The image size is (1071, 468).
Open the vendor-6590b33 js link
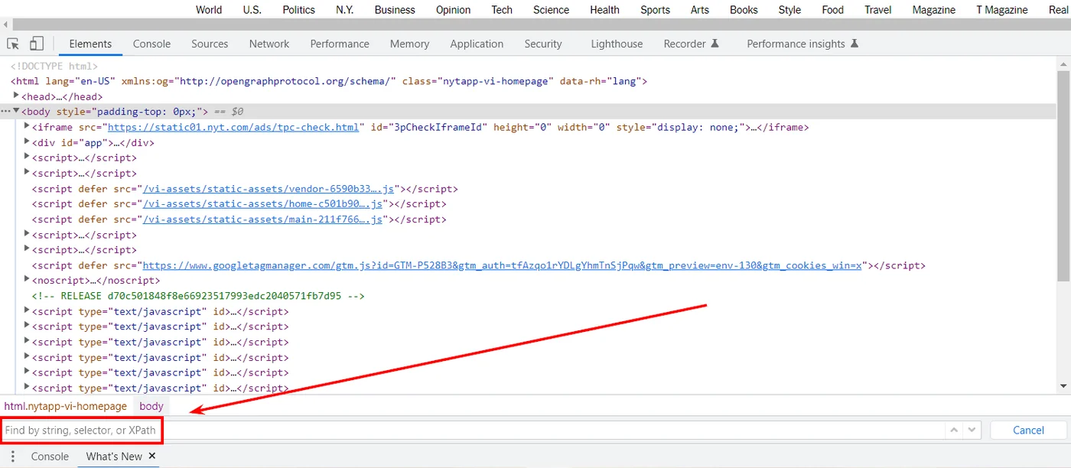268,188
